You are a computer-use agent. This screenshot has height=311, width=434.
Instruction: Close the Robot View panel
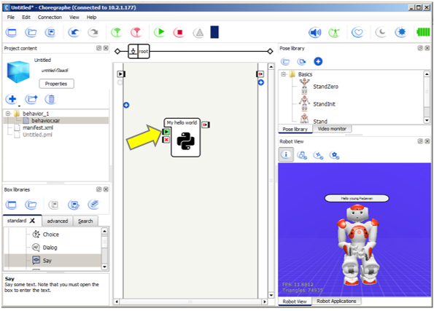(427, 141)
